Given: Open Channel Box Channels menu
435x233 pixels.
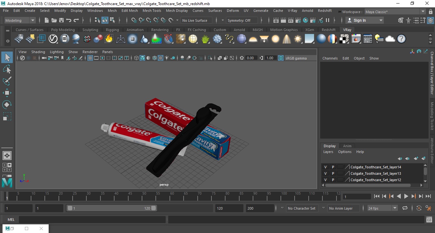Looking at the screenshot, I should pos(330,58).
